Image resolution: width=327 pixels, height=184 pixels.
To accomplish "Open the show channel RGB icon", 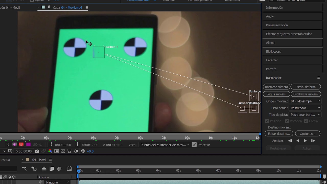I will pyautogui.click(x=50, y=151).
